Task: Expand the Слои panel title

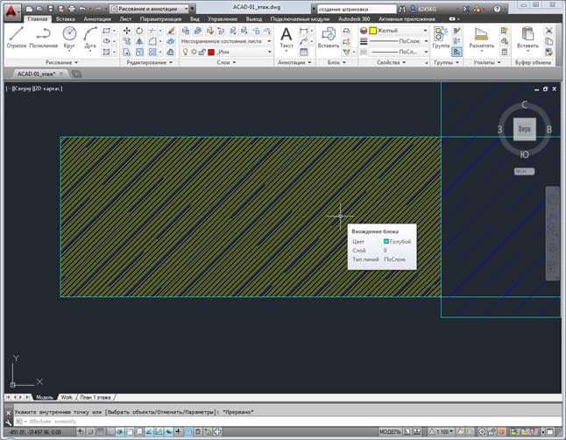Action: (226, 62)
